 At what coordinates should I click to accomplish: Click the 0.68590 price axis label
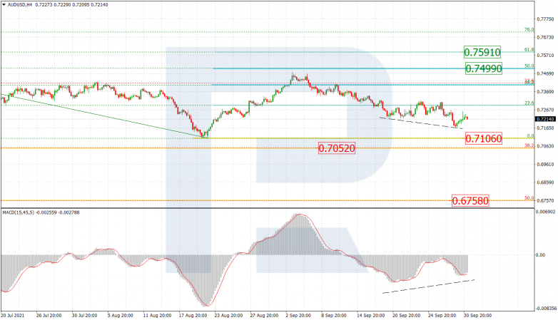[x=546, y=182]
